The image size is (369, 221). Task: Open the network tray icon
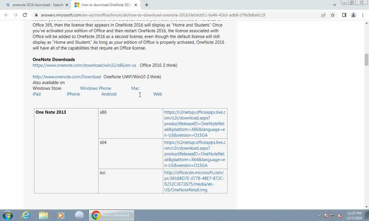(333, 216)
